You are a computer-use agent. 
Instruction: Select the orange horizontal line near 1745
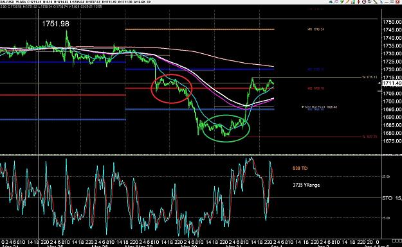tap(199, 30)
